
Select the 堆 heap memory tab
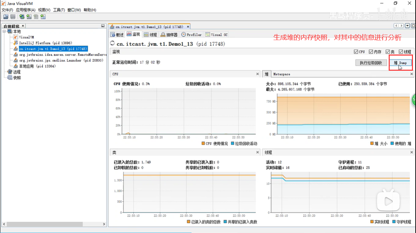[x=267, y=74]
